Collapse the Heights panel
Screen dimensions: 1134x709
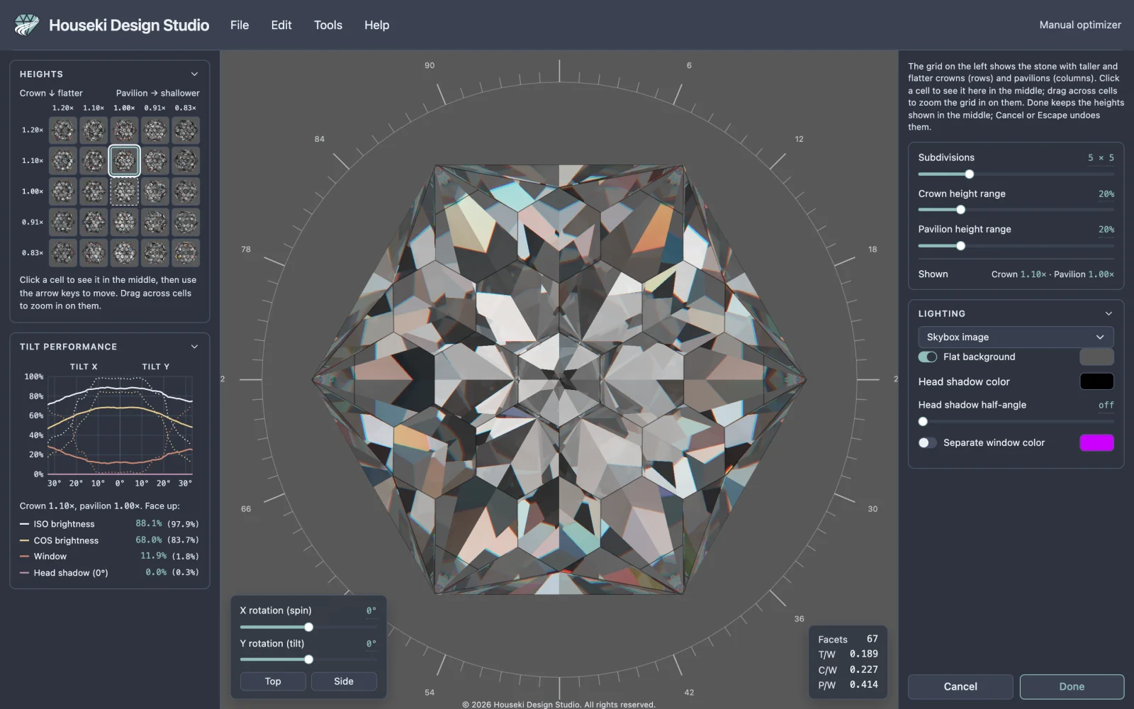tap(194, 74)
